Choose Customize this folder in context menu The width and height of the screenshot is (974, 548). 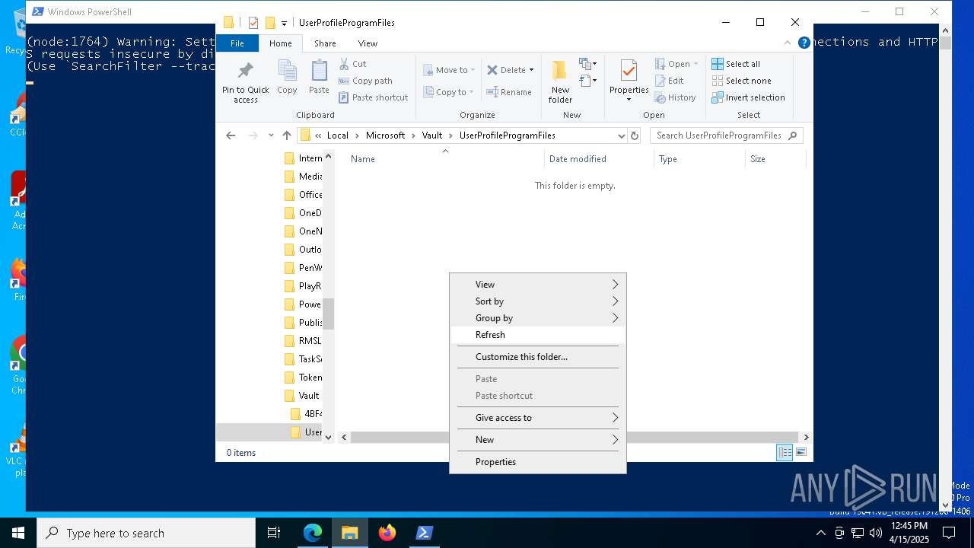[538, 357]
